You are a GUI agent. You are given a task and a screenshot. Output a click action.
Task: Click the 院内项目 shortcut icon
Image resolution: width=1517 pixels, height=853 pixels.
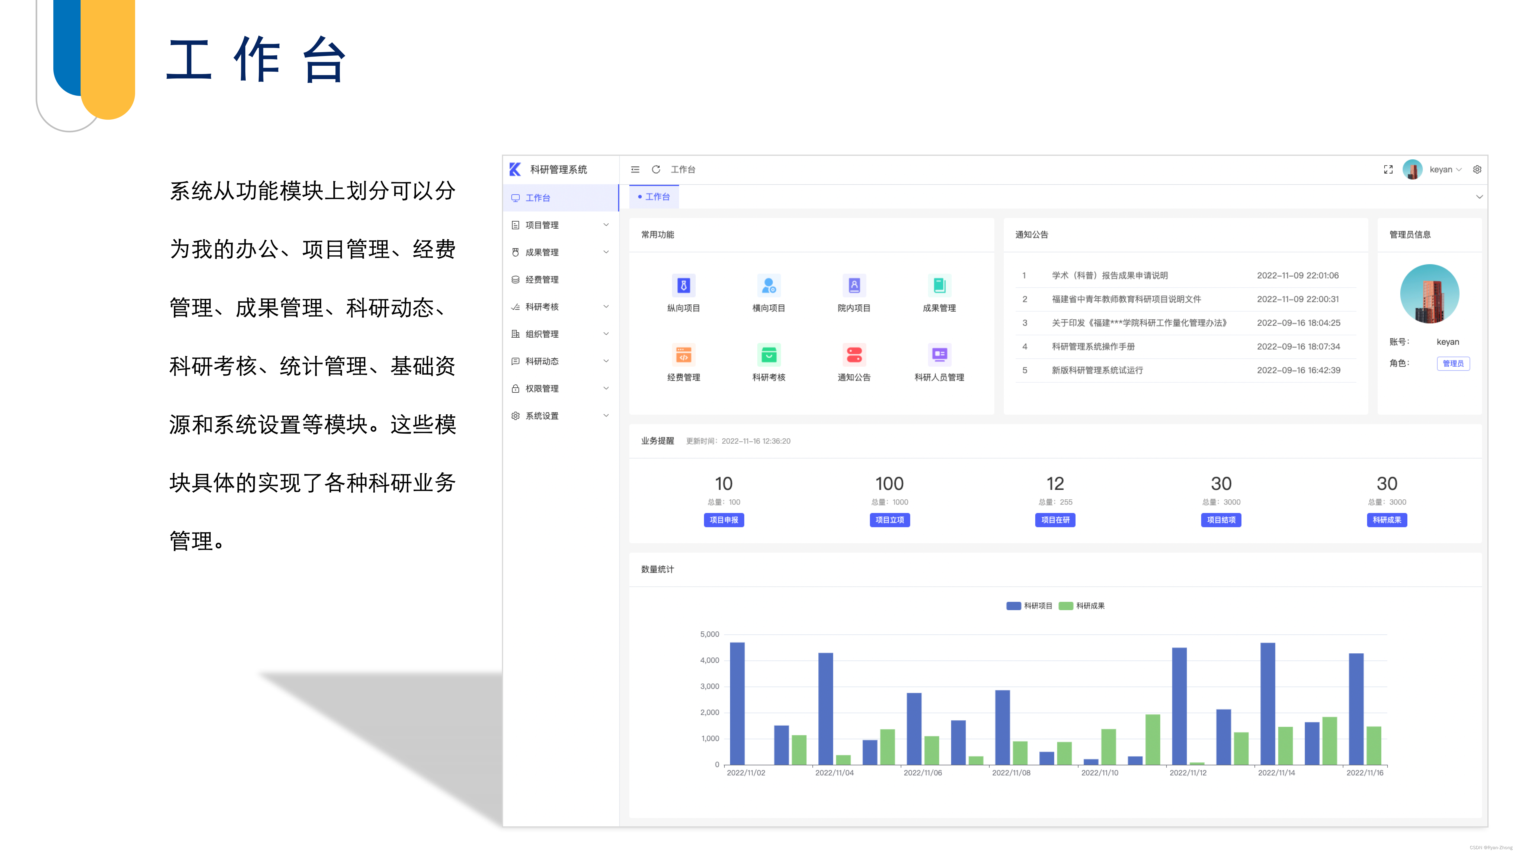coord(854,286)
